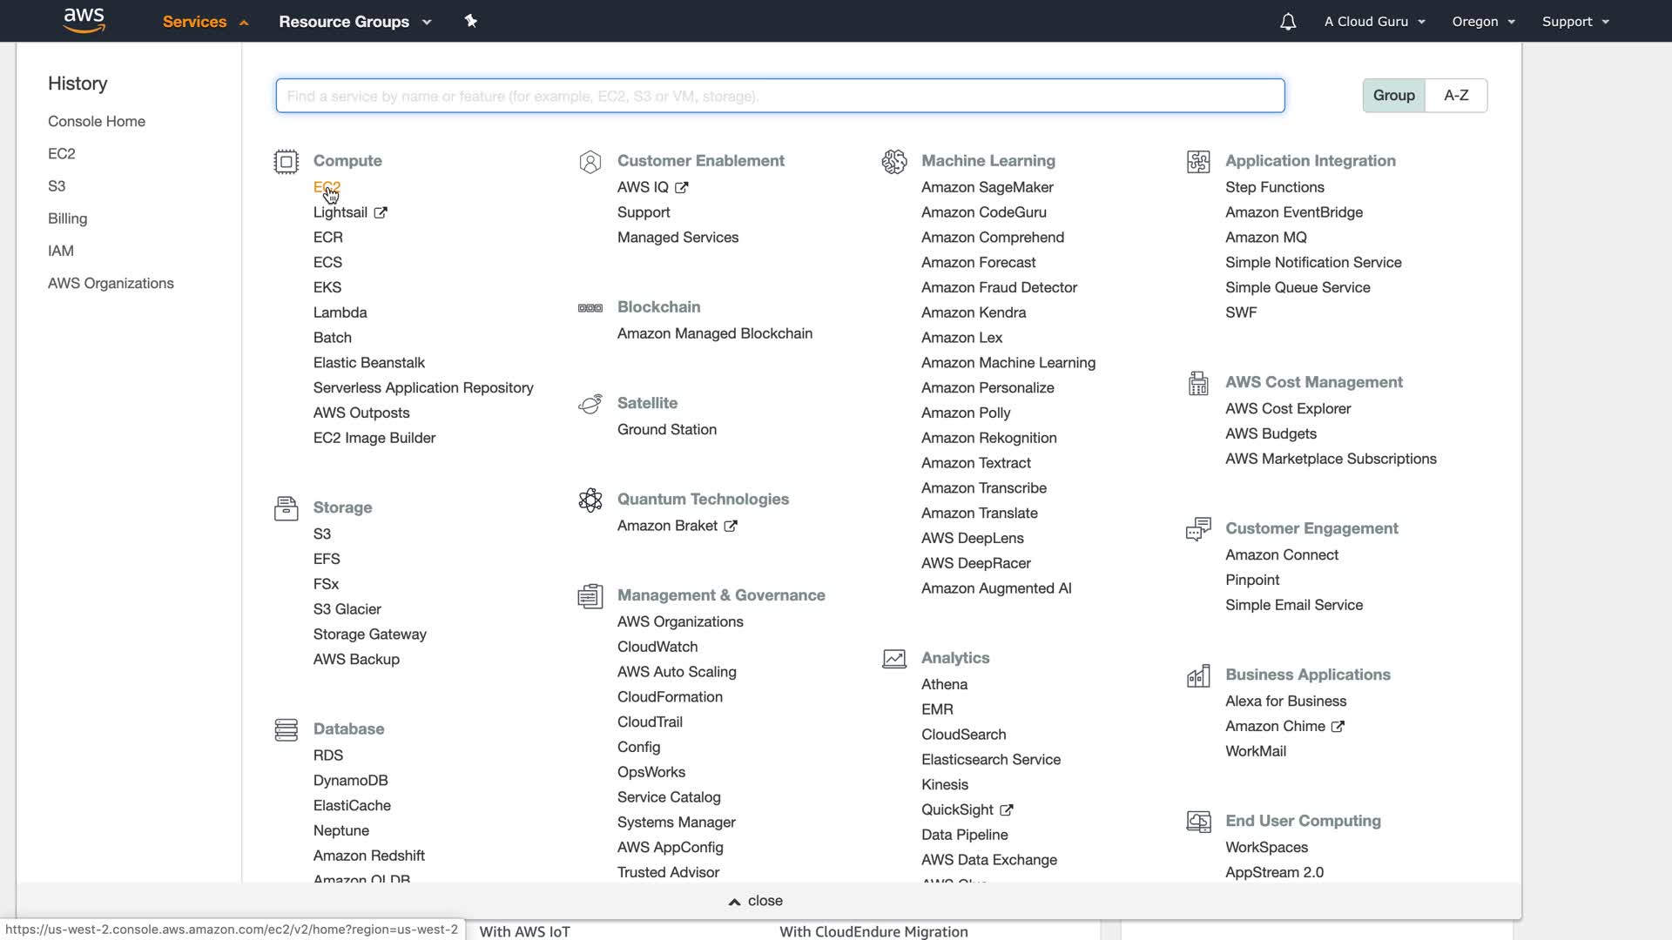Click the Quantum Technologies atom icon
Screen dimensions: 1672x940
click(x=590, y=500)
